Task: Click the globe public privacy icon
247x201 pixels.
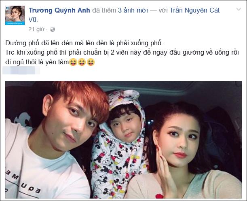Action: coord(53,30)
